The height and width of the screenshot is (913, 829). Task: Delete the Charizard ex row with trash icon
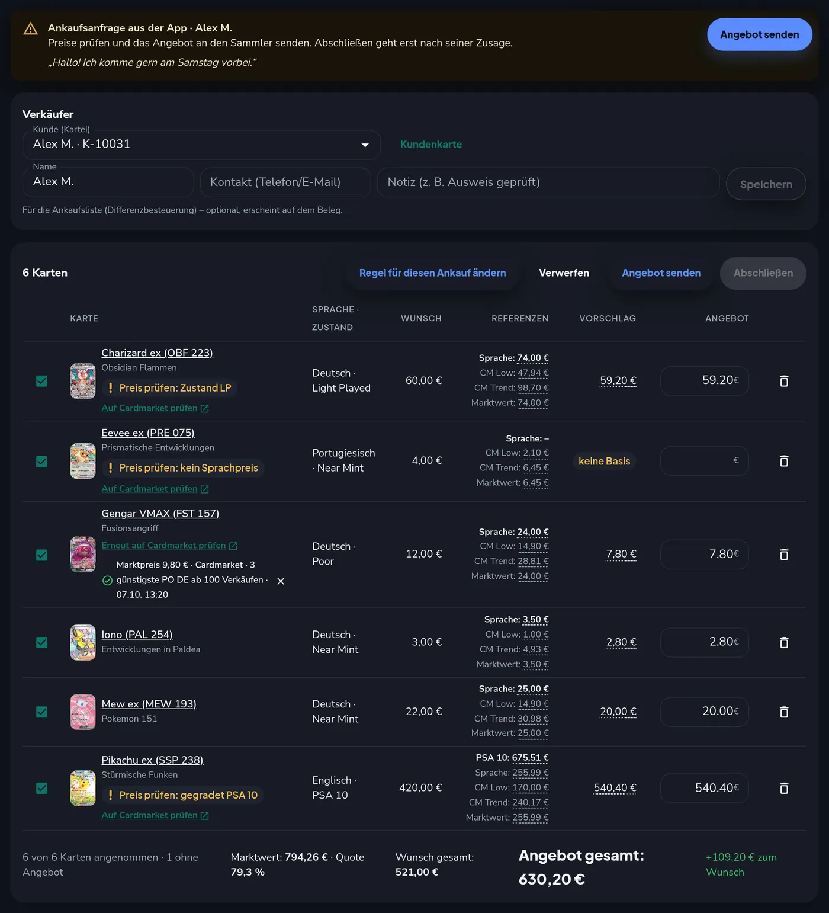coord(784,381)
